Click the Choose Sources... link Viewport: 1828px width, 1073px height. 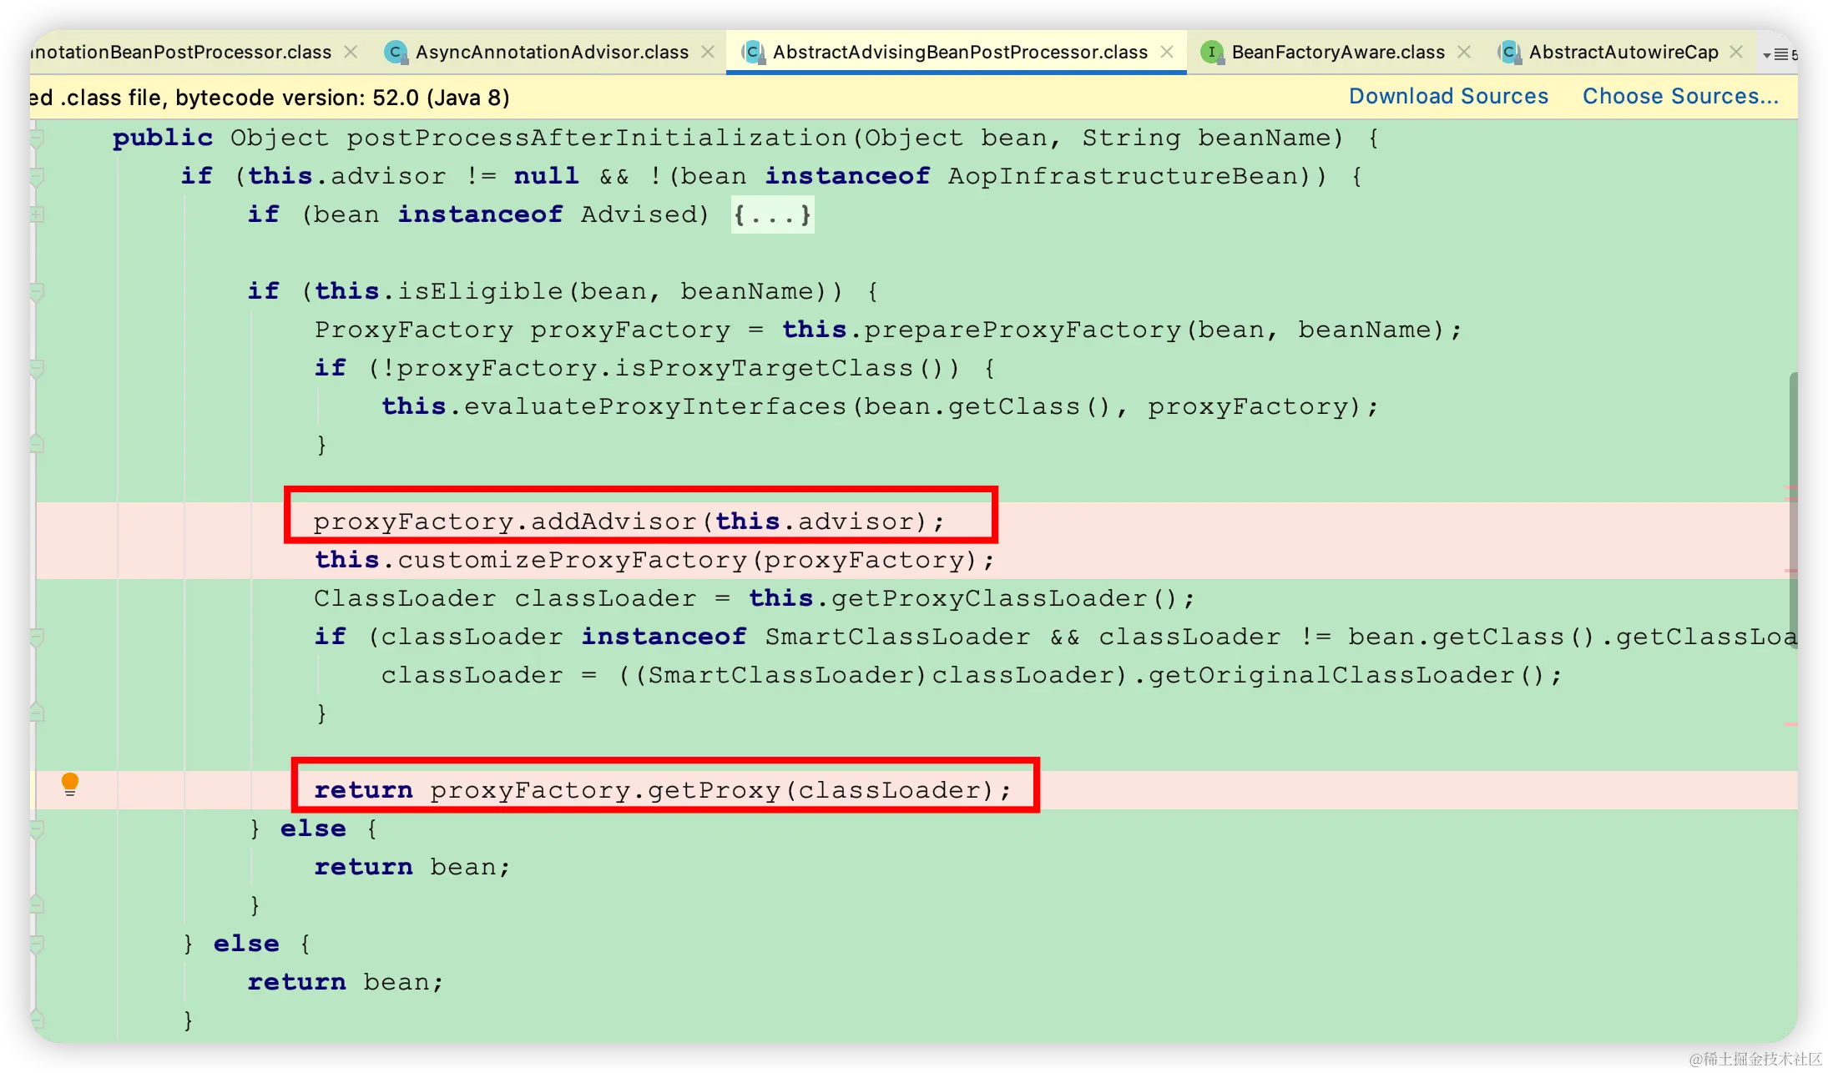1680,96
